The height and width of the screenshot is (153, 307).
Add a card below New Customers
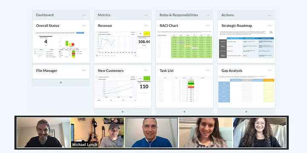point(122,112)
